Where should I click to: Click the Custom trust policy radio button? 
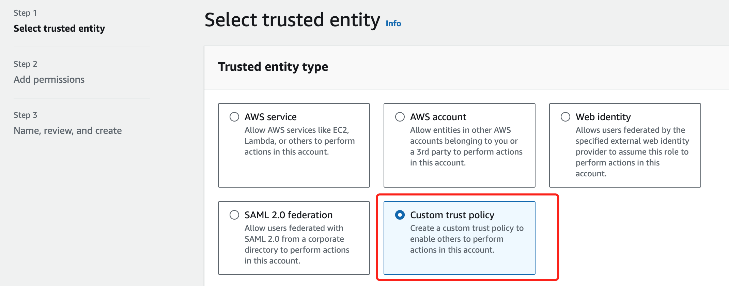[400, 215]
